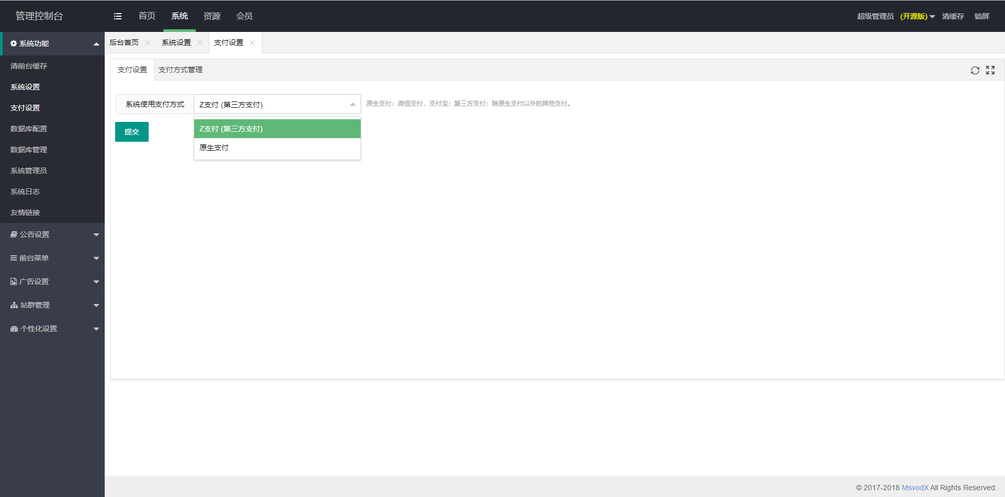Go to 首页 in top navigation
1005x497 pixels.
147,16
